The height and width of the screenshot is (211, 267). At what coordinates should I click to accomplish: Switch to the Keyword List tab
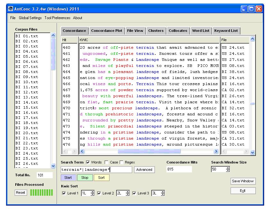[226, 31]
